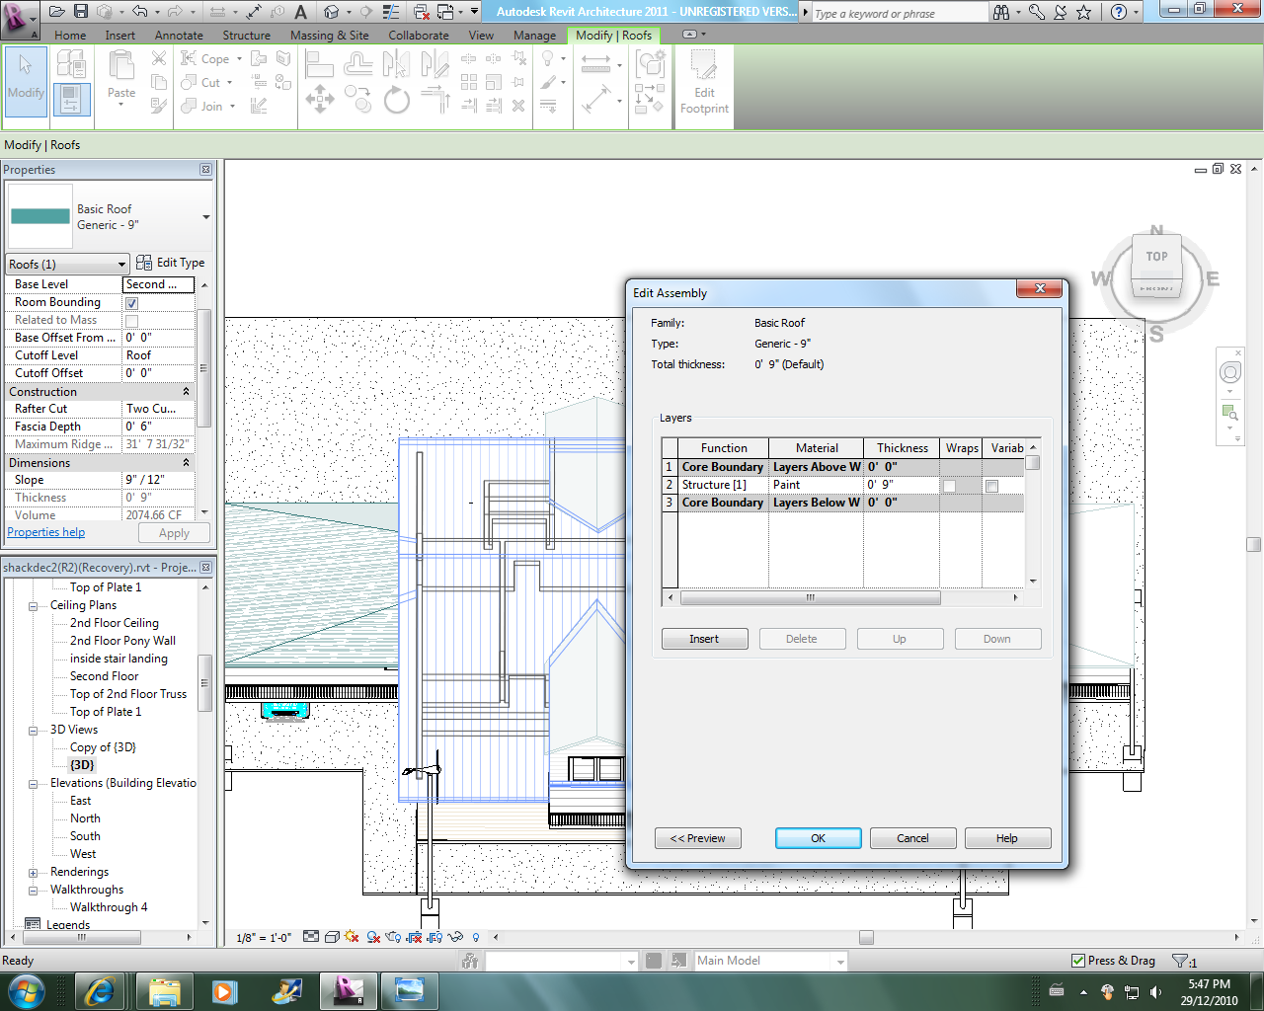Viewport: 1264px width, 1011px height.
Task: Expand the Renderings tree node
Action: 33,873
